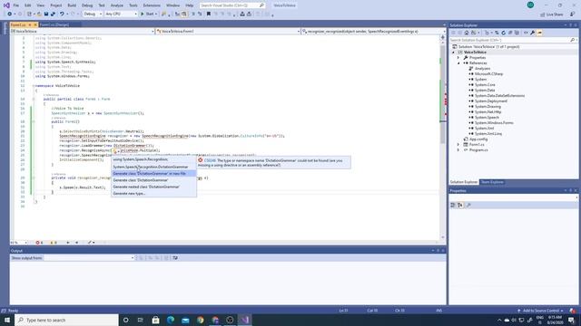Select the System.Speech reference
Image resolution: width=581 pixels, height=326 pixels.
487,117
